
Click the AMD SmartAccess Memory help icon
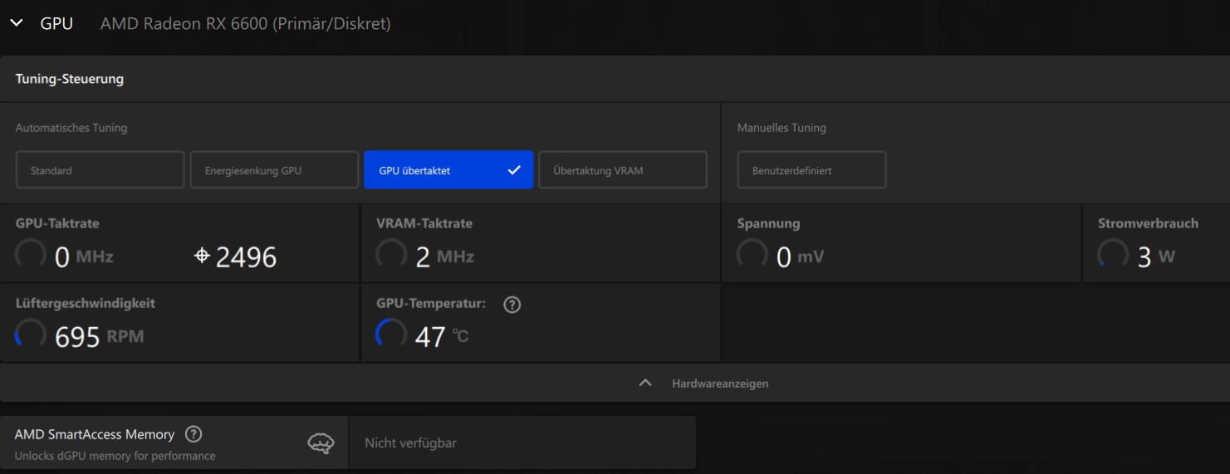click(194, 434)
